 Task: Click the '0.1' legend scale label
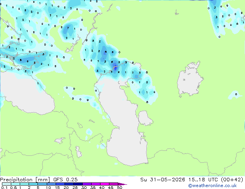pyautogui.click(x=5, y=187)
